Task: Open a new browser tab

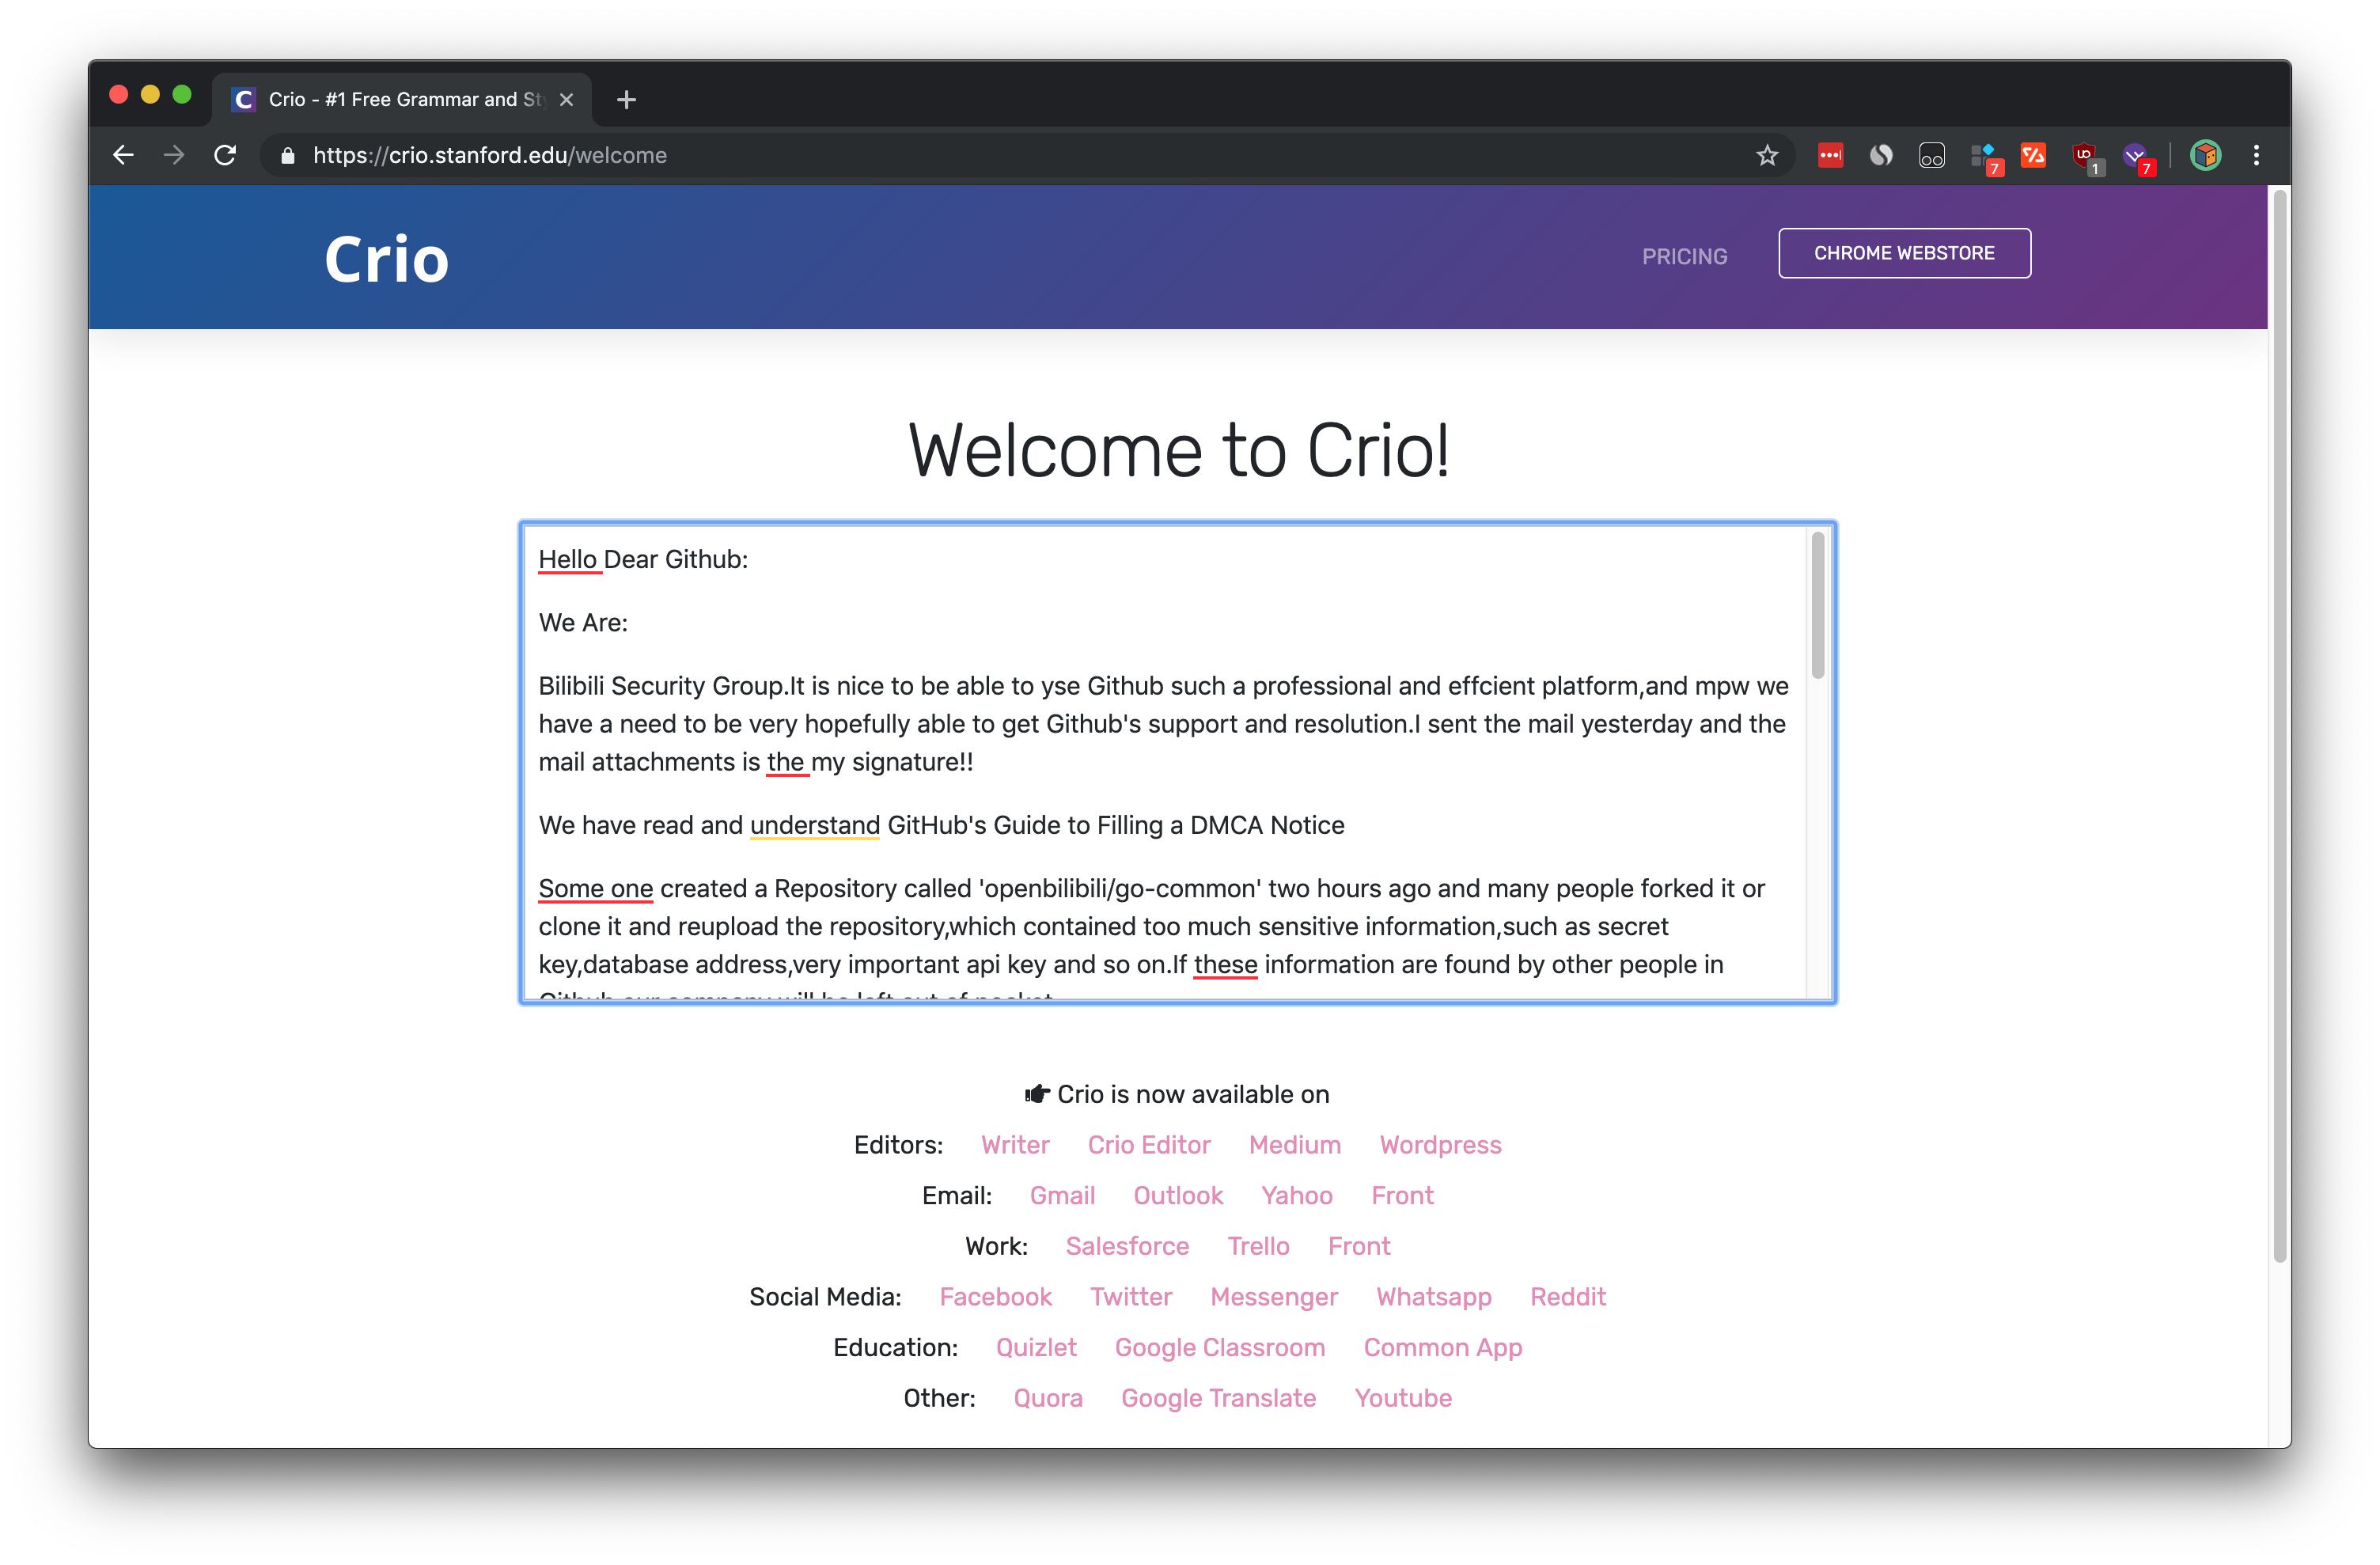Action: point(626,99)
